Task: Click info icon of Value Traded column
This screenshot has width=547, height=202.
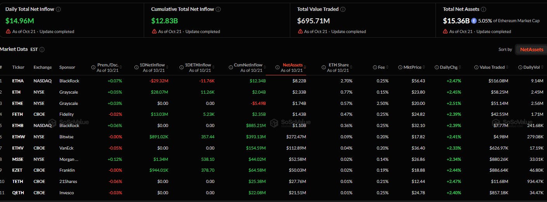Action: (476, 67)
